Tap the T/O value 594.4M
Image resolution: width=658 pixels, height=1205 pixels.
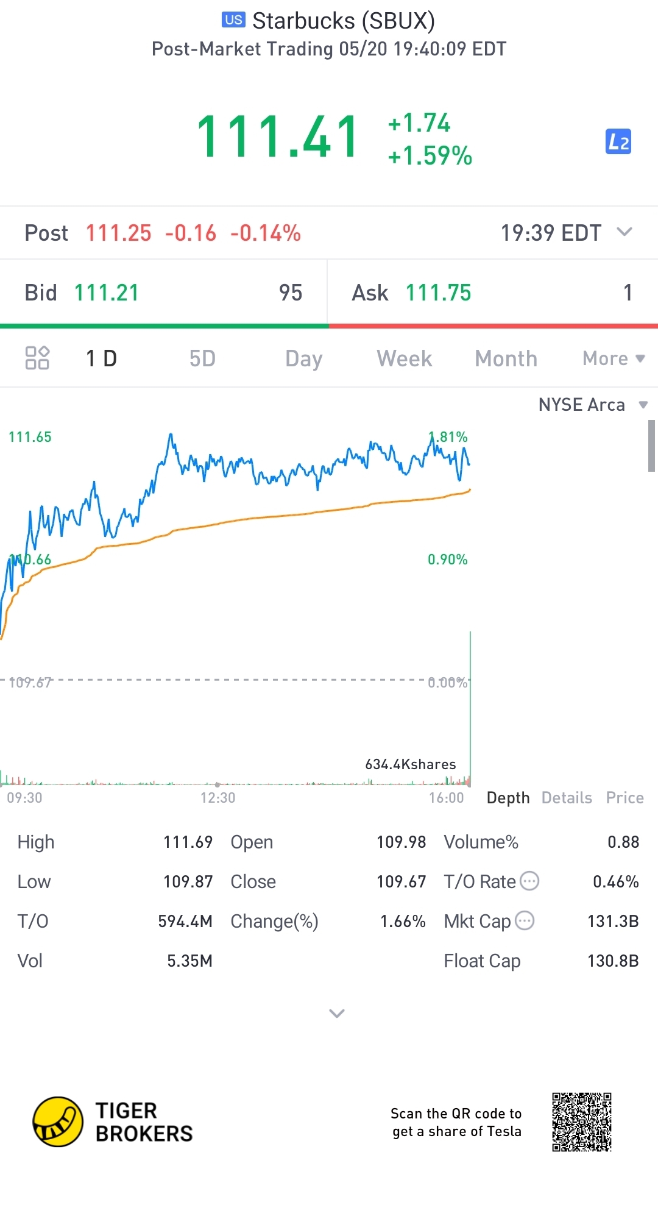tap(185, 921)
